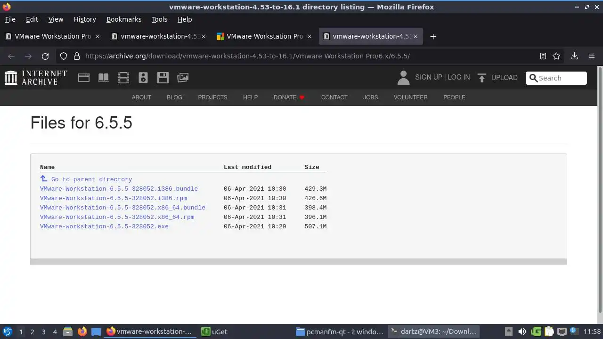Image resolution: width=603 pixels, height=339 pixels.
Task: Open the HELP nav link
Action: (250, 97)
